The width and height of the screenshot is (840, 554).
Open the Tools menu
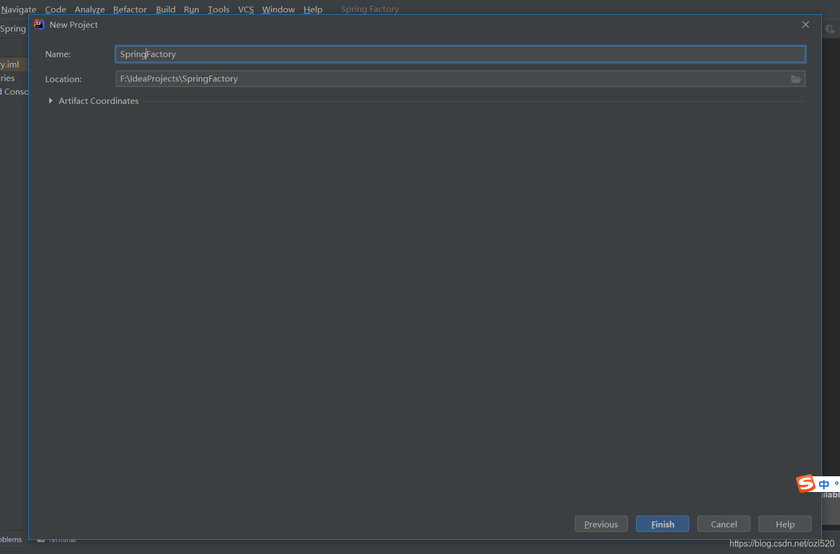point(219,9)
